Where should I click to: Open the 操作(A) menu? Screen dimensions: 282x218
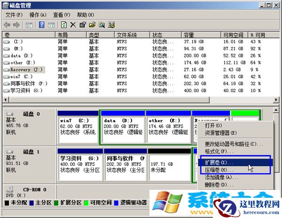click(38, 15)
